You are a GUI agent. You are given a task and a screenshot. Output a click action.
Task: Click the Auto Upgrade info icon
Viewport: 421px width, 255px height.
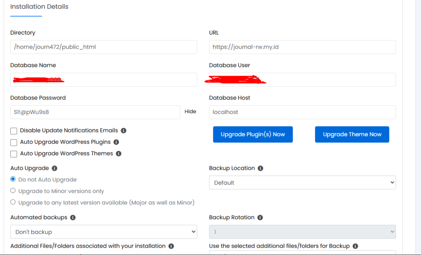[54, 168]
